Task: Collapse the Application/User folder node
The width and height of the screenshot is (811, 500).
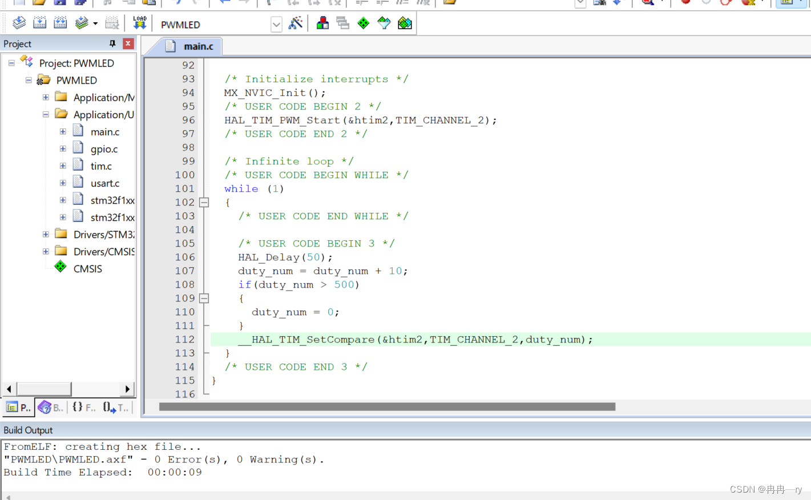Action: 46,115
